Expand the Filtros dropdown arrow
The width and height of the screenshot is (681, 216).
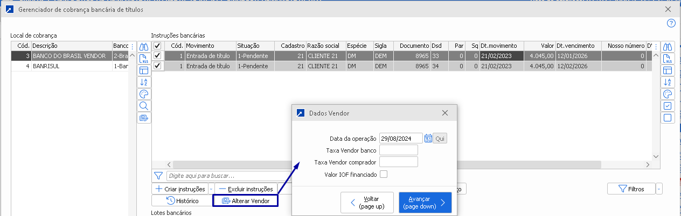pos(659,189)
